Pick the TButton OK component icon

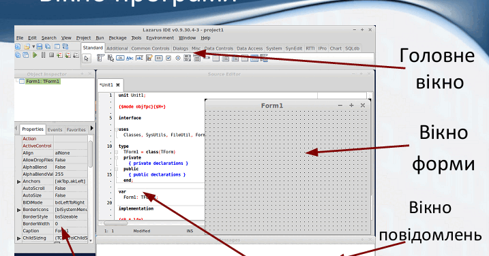click(120, 59)
